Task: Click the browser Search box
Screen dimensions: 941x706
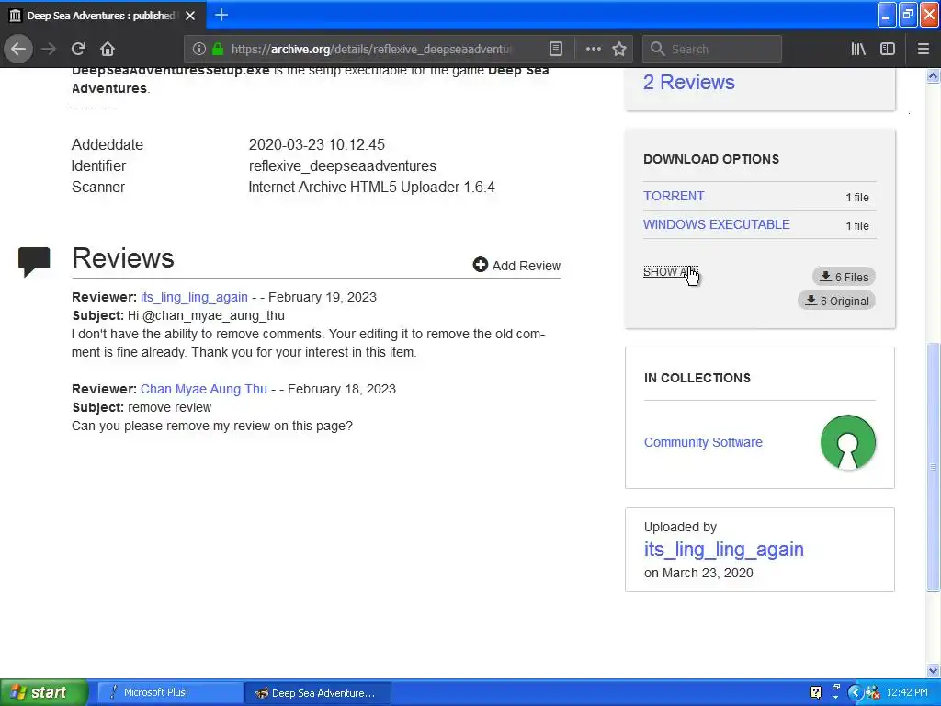Action: 712,49
